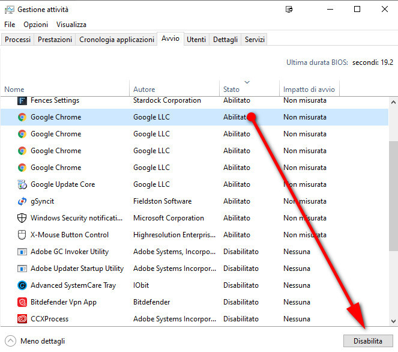Open the File menu
This screenshot has height=352, width=398.
pos(10,25)
